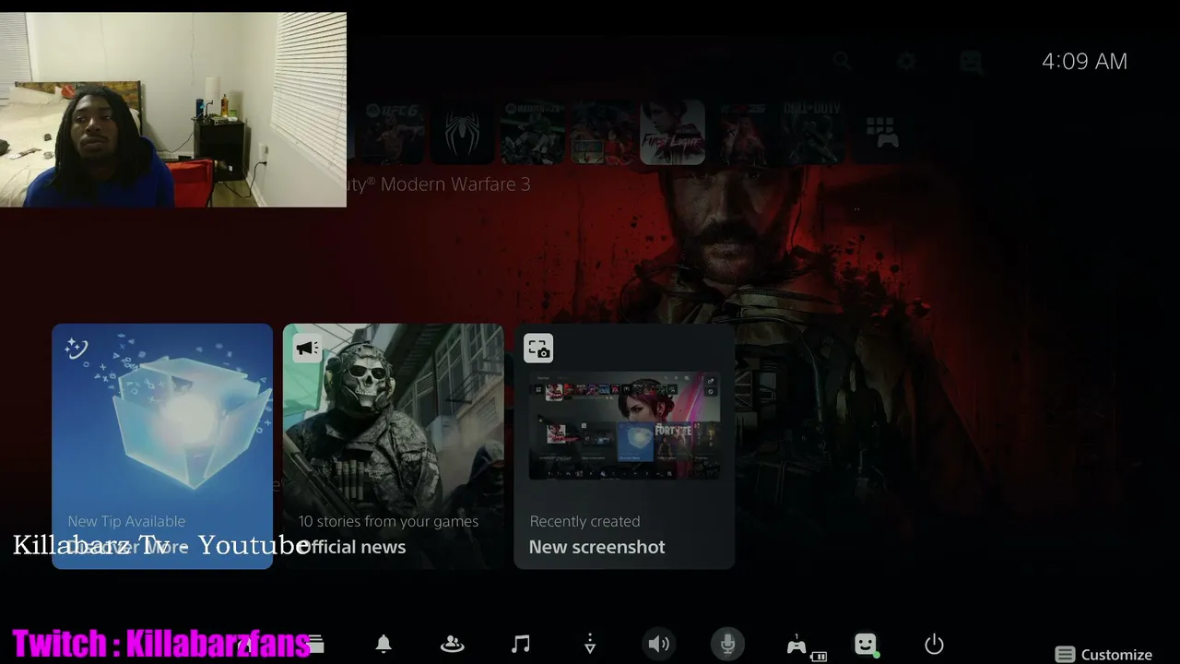Toggle the microphone mute button
This screenshot has height=664, width=1180.
pyautogui.click(x=727, y=644)
